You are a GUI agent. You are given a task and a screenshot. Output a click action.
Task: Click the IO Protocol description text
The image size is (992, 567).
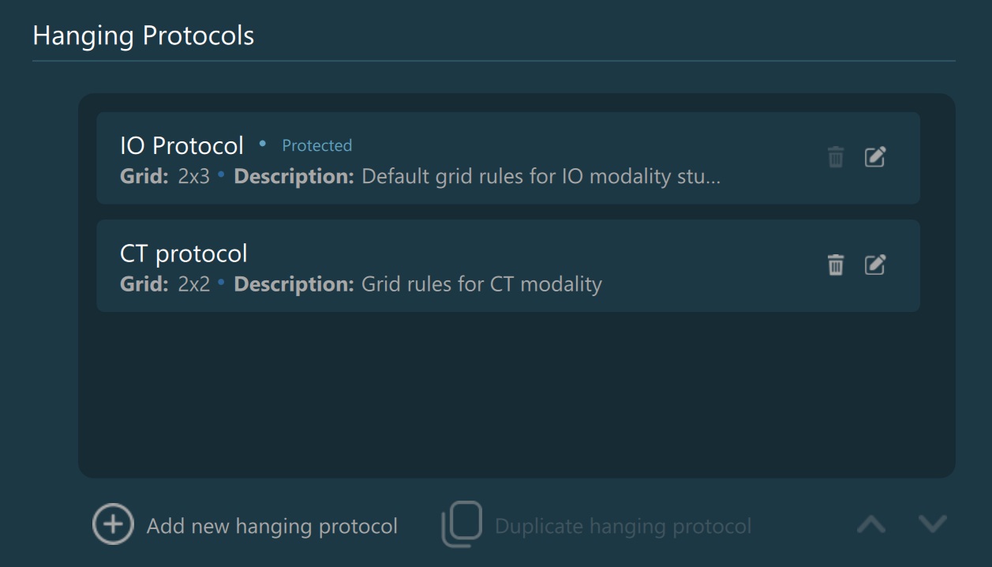541,177
